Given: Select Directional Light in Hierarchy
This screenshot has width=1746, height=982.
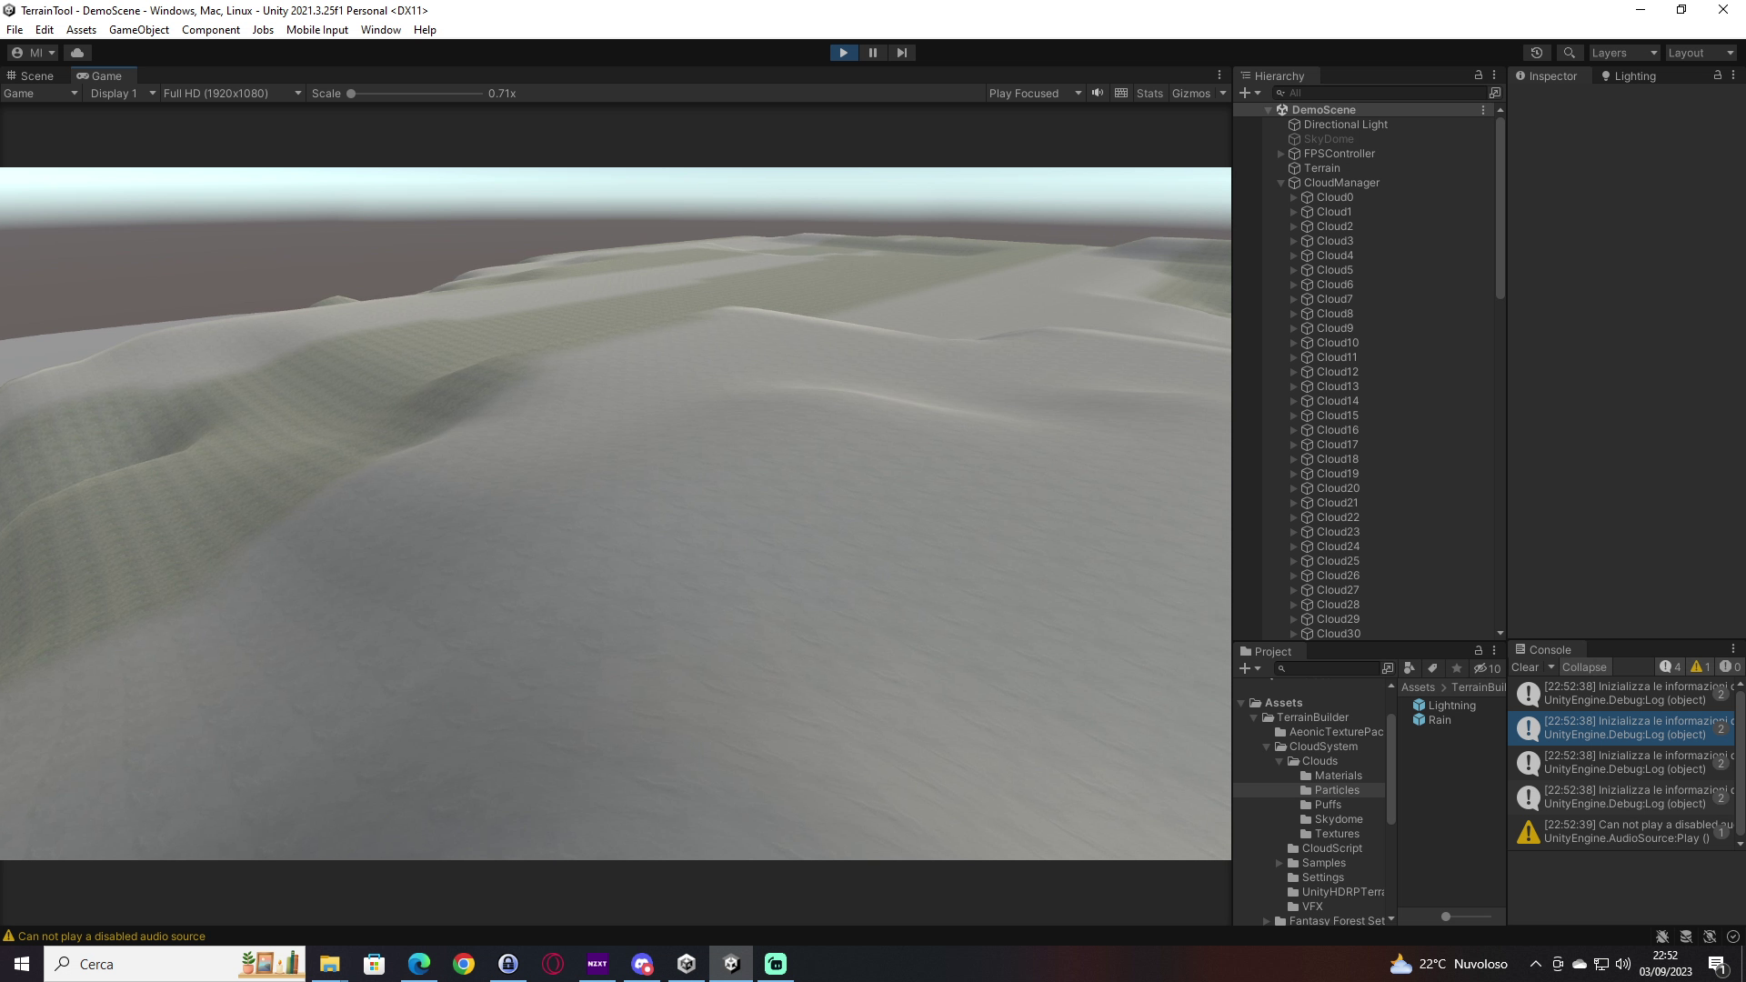Looking at the screenshot, I should [1345, 125].
